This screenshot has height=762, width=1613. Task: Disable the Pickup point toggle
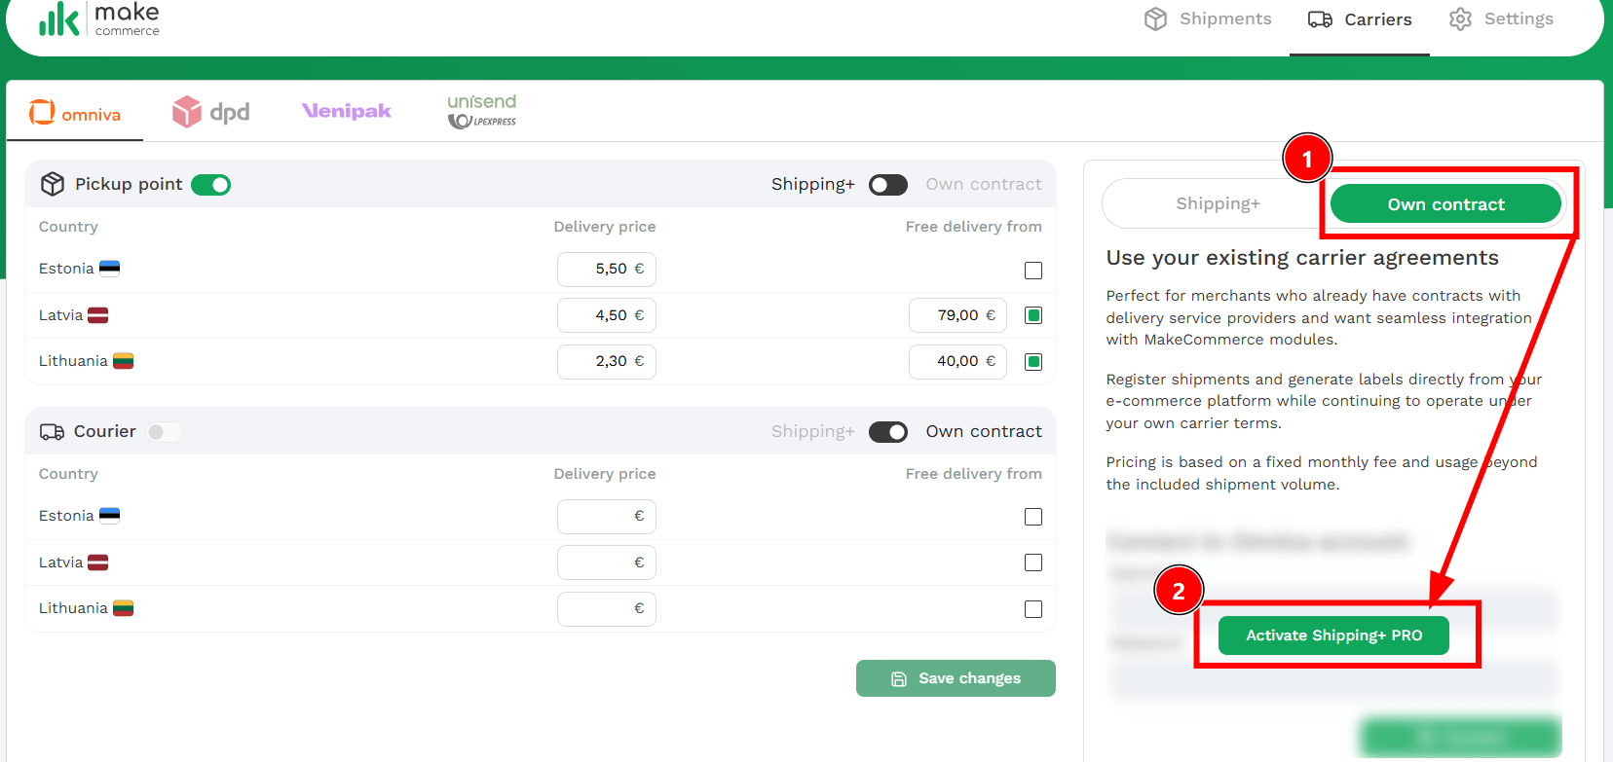(210, 185)
